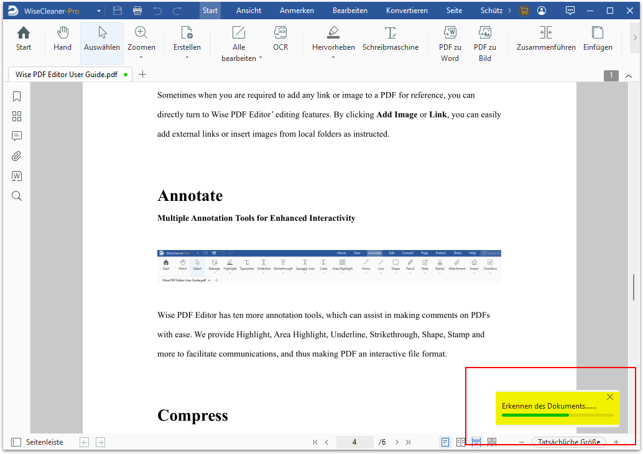The height and width of the screenshot is (454, 643).
Task: Undo the last action
Action: click(x=157, y=11)
